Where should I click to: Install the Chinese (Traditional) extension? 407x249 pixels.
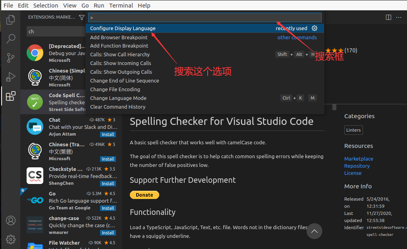108,159
